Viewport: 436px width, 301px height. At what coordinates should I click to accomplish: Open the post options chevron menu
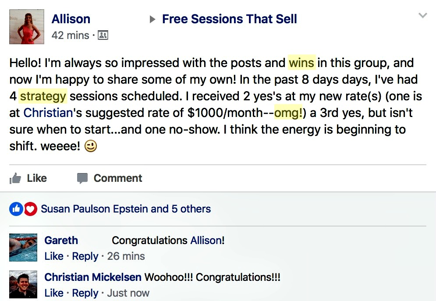click(x=423, y=15)
